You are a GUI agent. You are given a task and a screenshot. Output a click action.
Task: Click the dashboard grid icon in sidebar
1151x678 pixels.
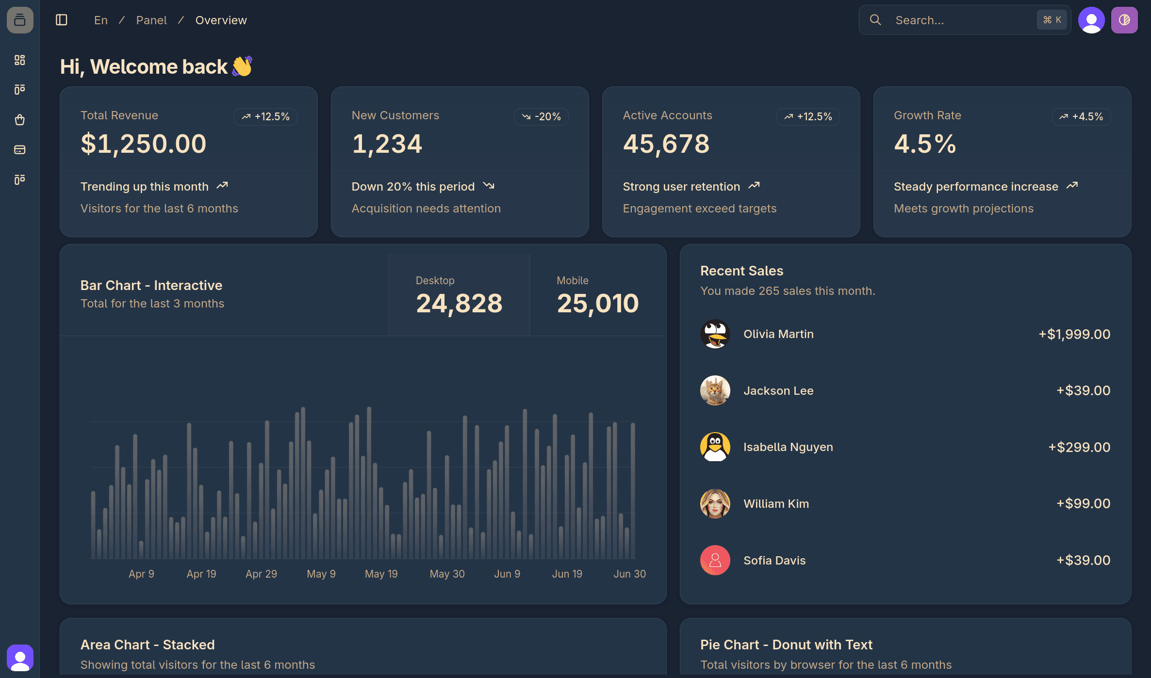19,60
